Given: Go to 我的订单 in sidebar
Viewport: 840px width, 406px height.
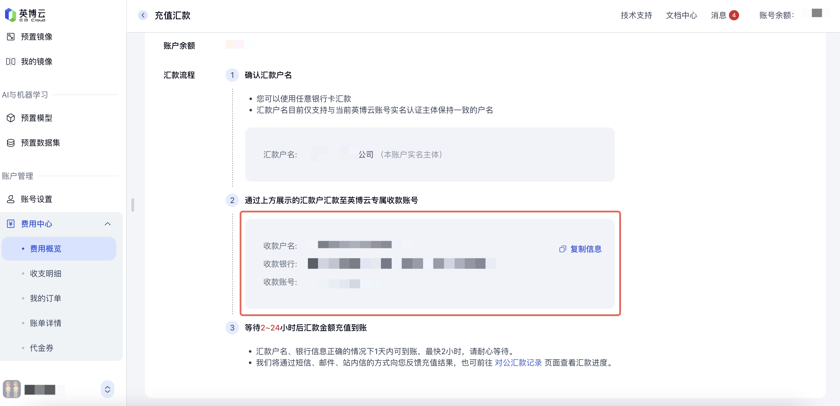Looking at the screenshot, I should click(x=45, y=298).
